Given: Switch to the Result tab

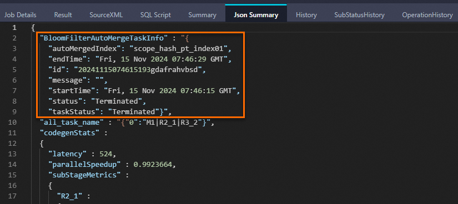Looking at the screenshot, I should 63,15.
